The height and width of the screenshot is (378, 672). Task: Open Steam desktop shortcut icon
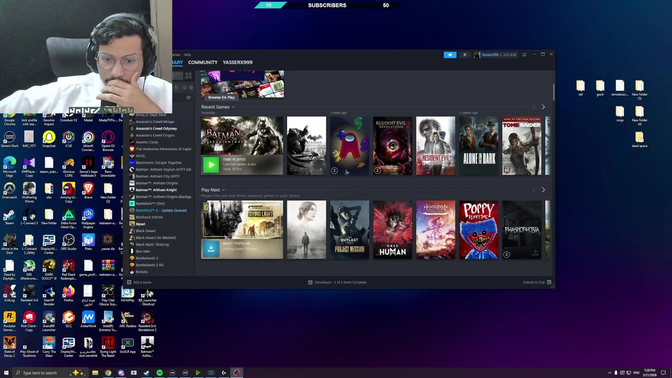click(x=9, y=217)
